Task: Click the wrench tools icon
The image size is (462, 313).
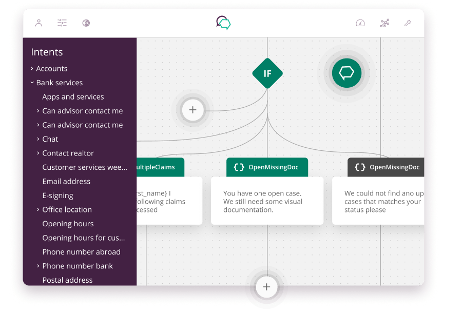Action: [408, 23]
